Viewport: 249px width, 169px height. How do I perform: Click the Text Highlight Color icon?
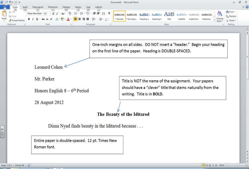[62, 19]
